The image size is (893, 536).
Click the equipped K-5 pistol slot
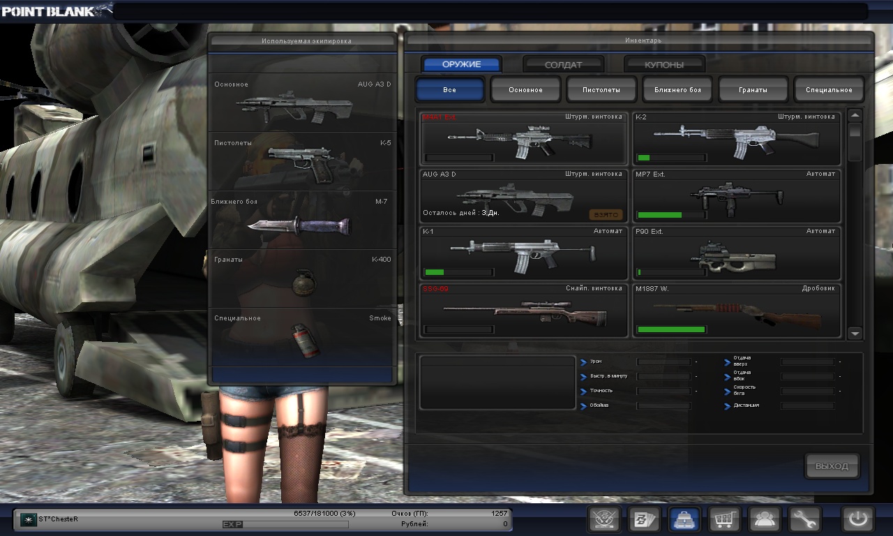tap(303, 162)
